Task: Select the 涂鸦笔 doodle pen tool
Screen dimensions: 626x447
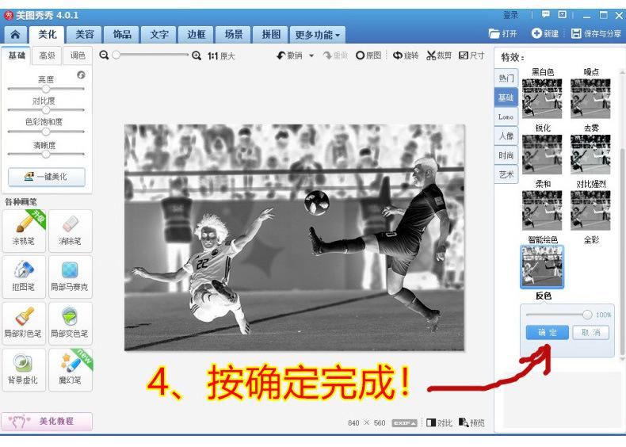Action: coord(25,230)
